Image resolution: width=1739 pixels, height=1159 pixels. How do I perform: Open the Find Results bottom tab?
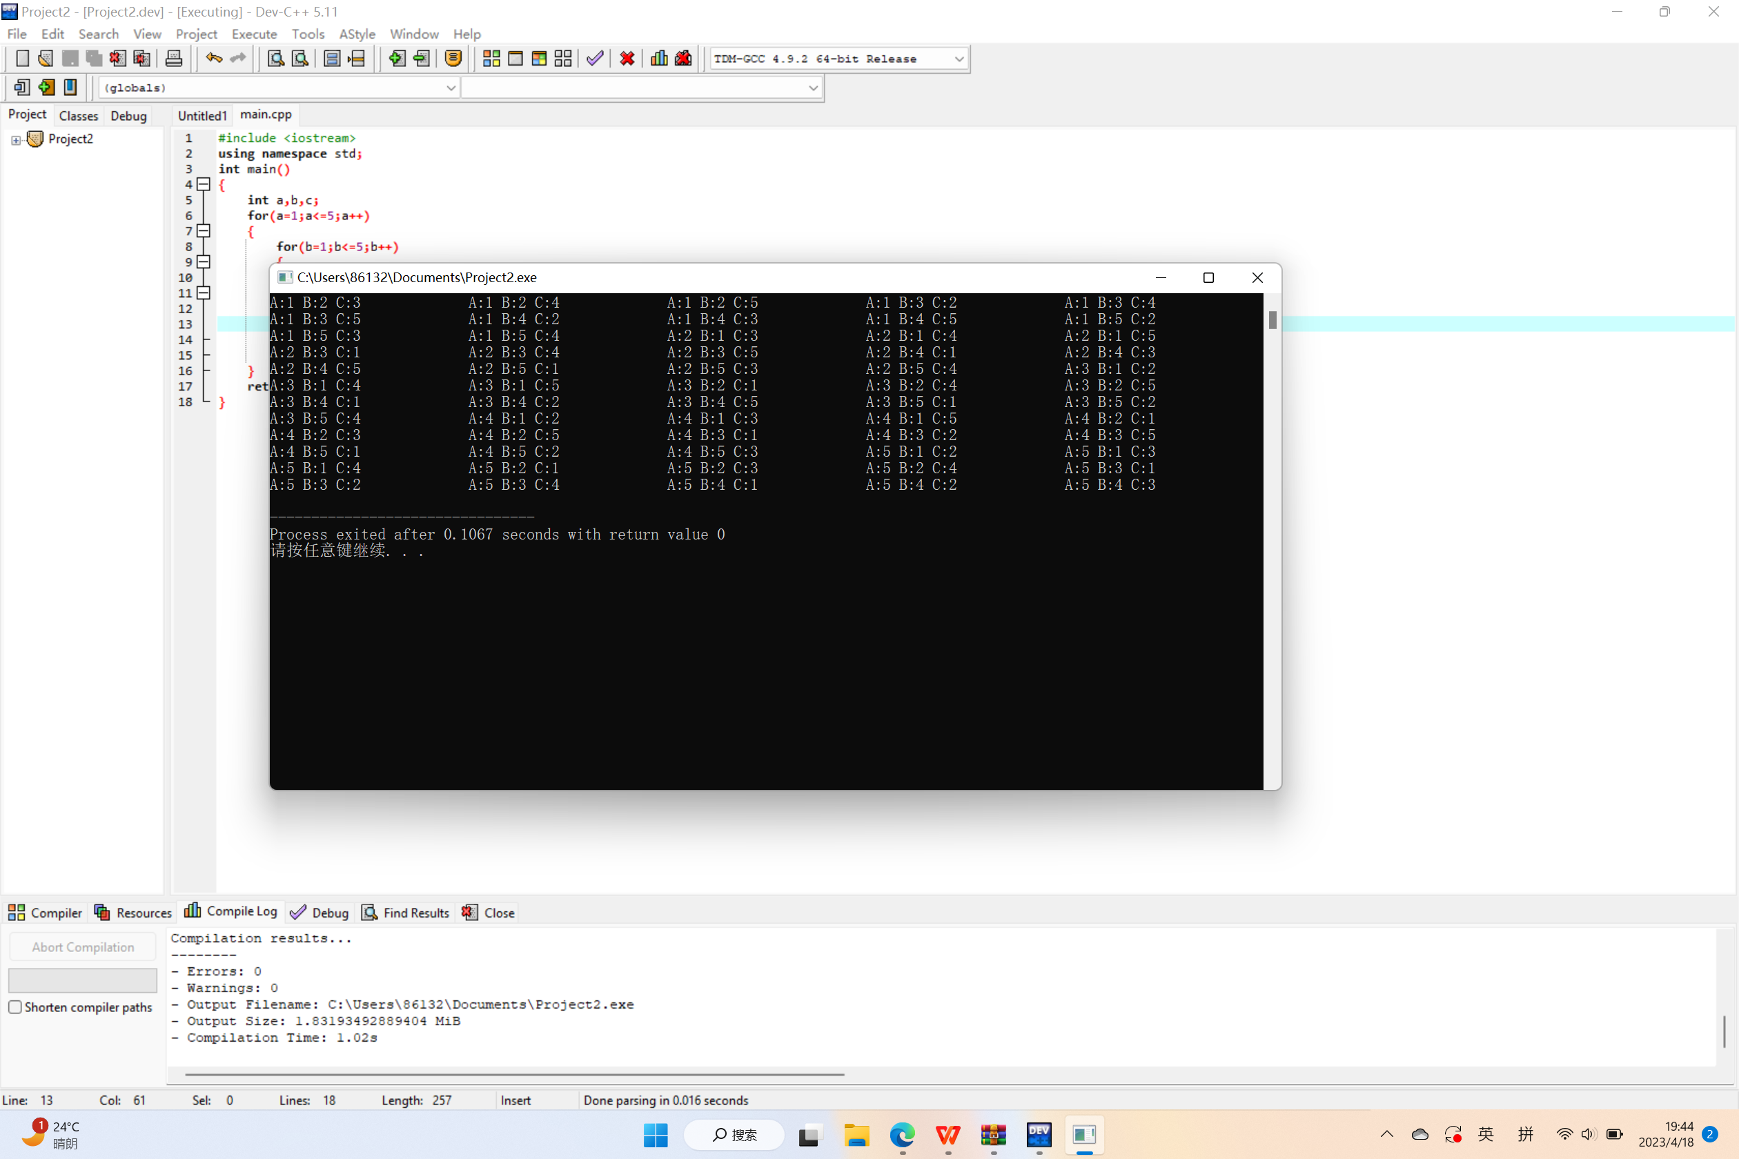click(406, 913)
